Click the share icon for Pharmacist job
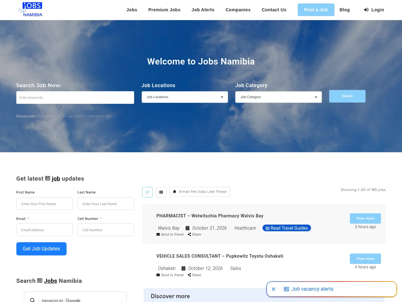The height and width of the screenshot is (302, 402). pos(189,234)
